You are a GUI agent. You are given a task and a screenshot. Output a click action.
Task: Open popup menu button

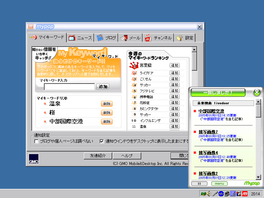click(x=219, y=183)
